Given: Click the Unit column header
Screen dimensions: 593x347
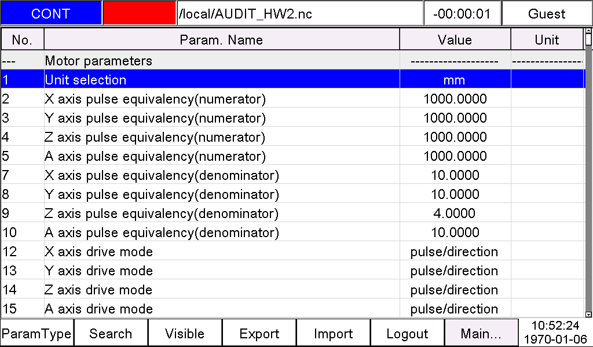Looking at the screenshot, I should (x=547, y=40).
